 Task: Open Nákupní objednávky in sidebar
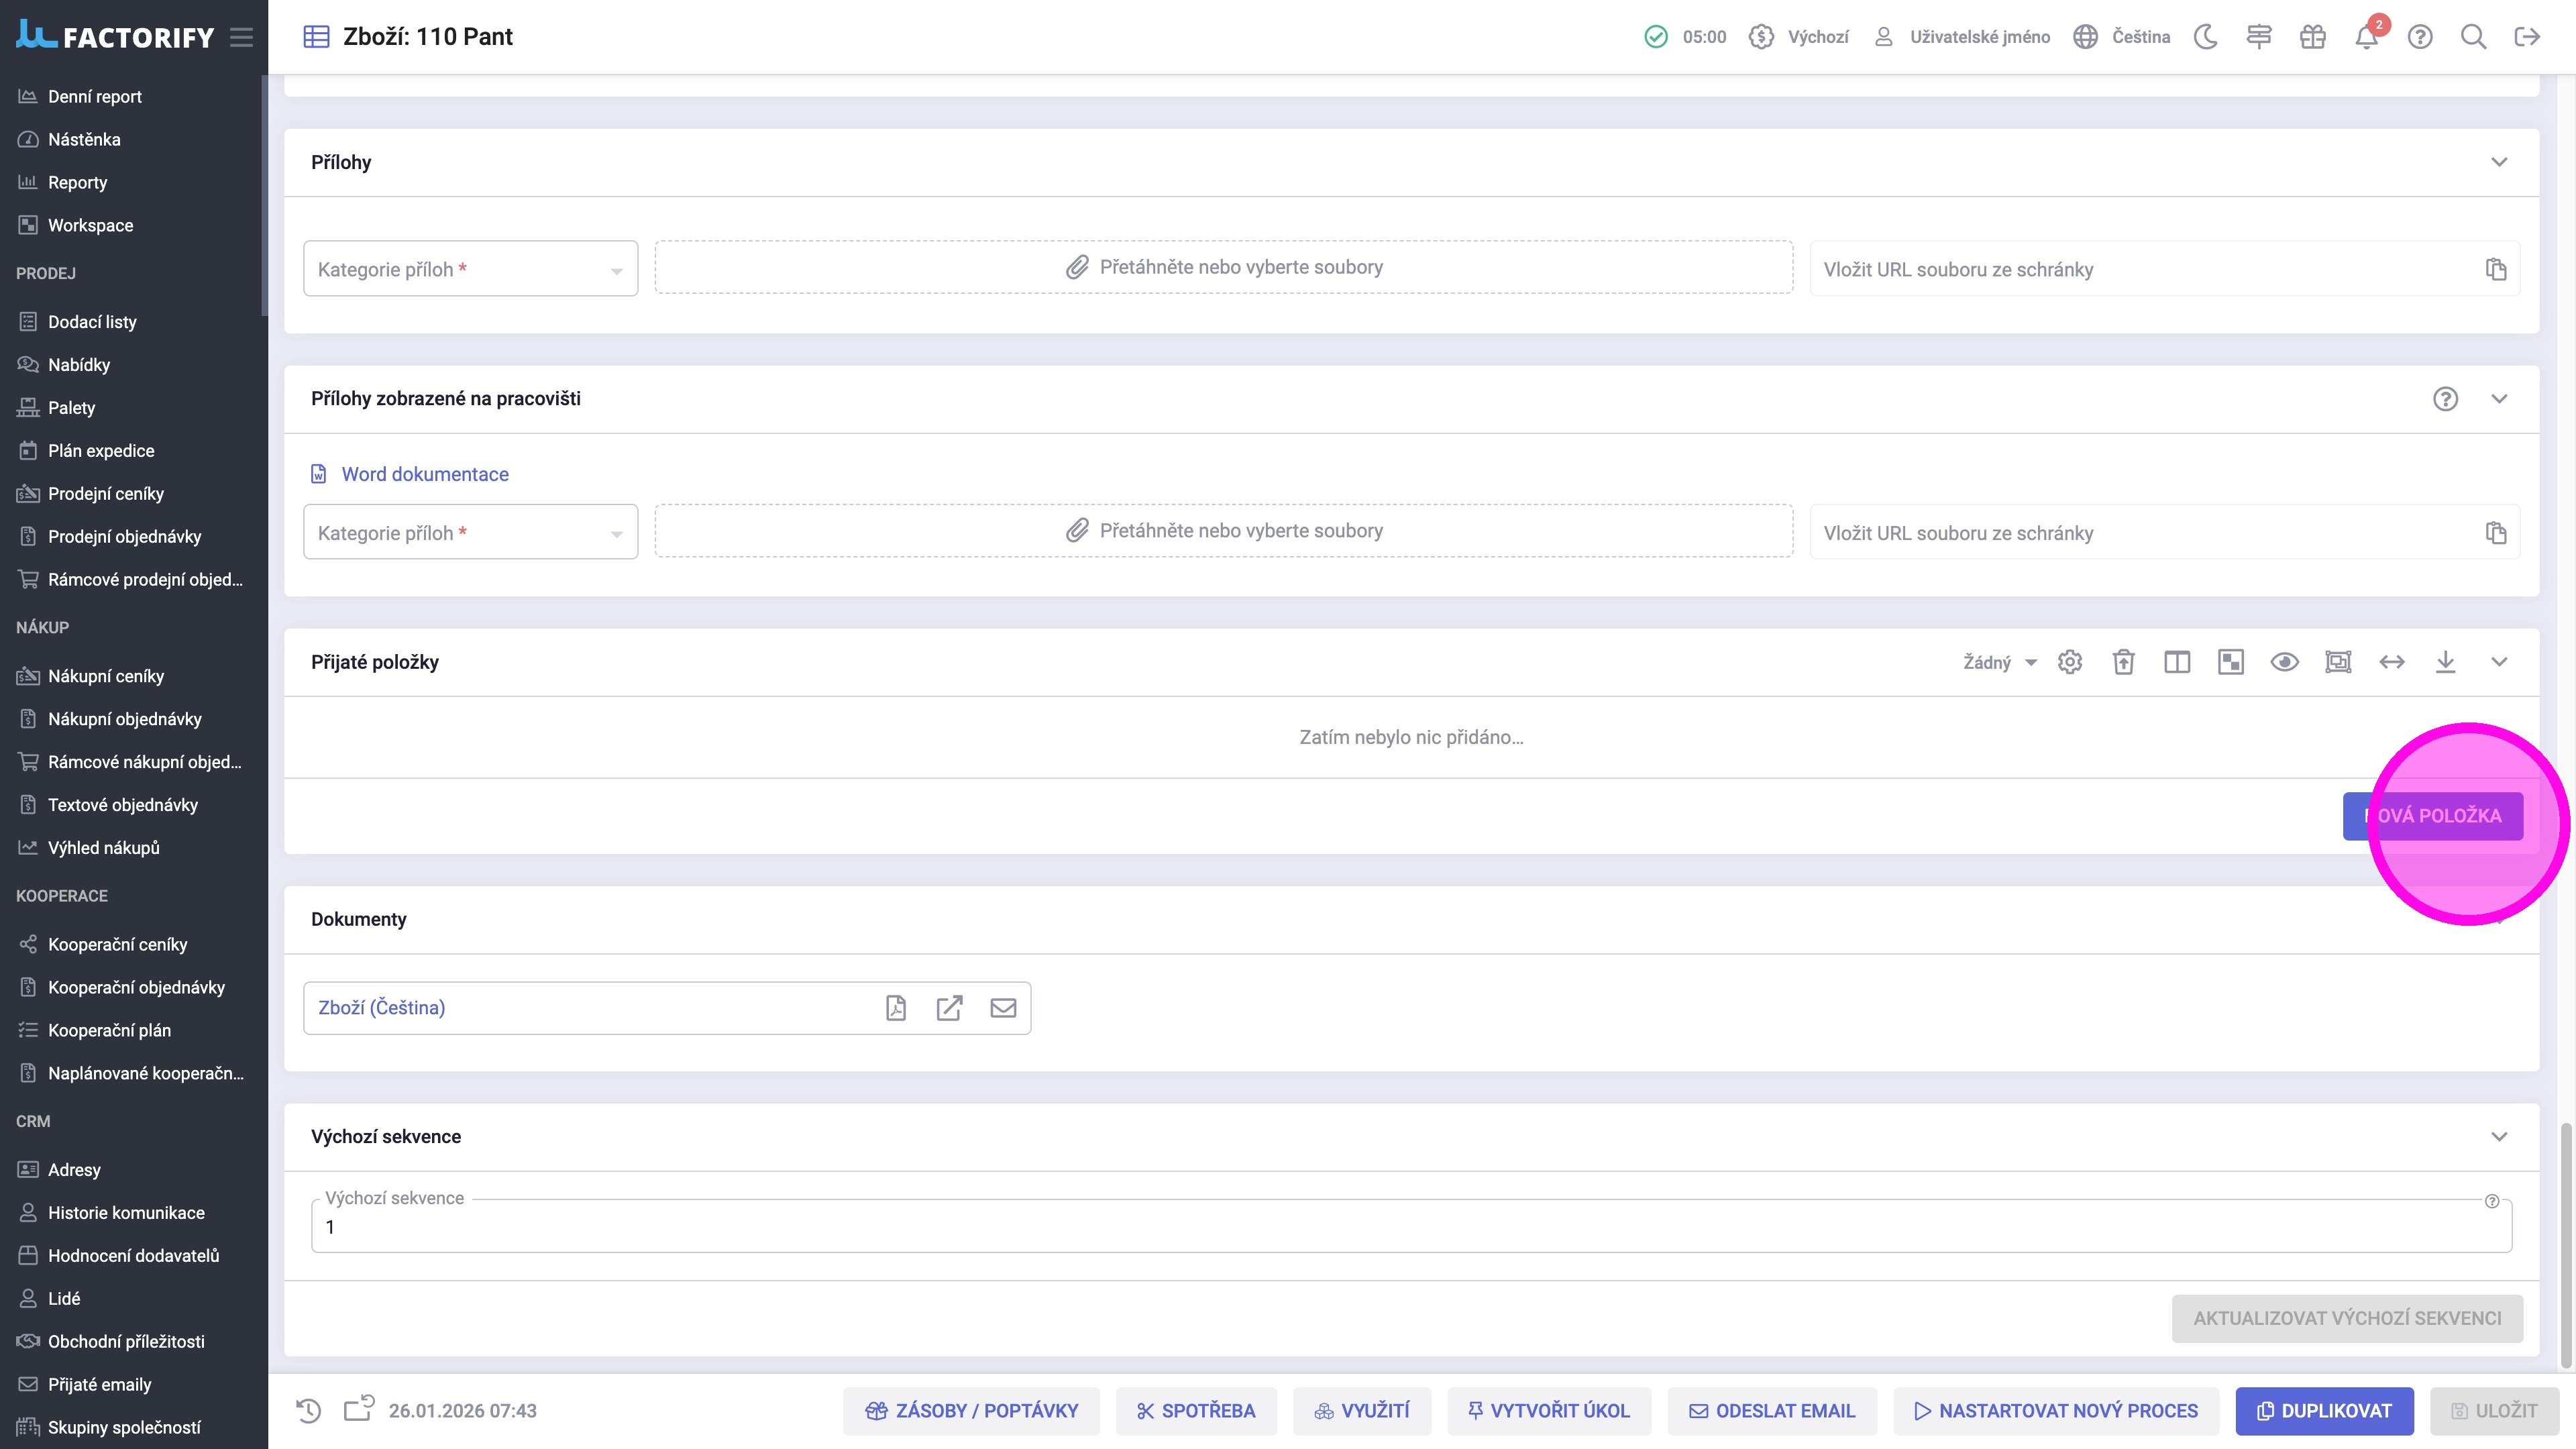coord(124,719)
